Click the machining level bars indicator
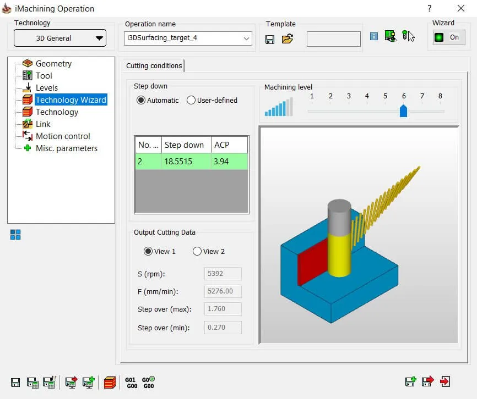The height and width of the screenshot is (399, 477). click(x=279, y=107)
